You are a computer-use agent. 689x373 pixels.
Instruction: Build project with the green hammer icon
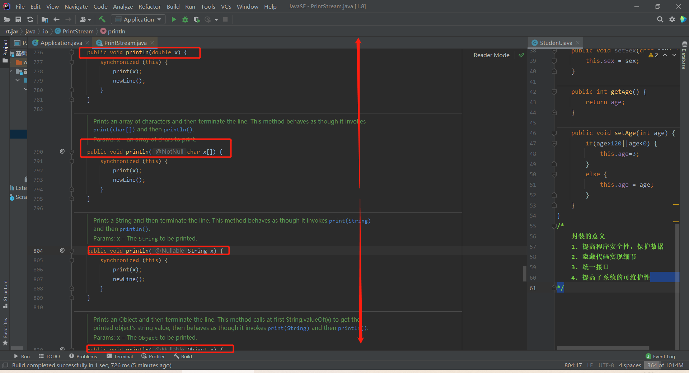(x=102, y=19)
